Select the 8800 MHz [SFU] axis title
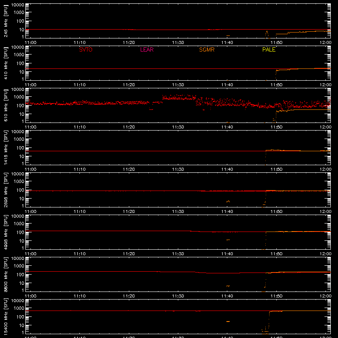The width and height of the screenshot is (338, 338). pos(5,274)
